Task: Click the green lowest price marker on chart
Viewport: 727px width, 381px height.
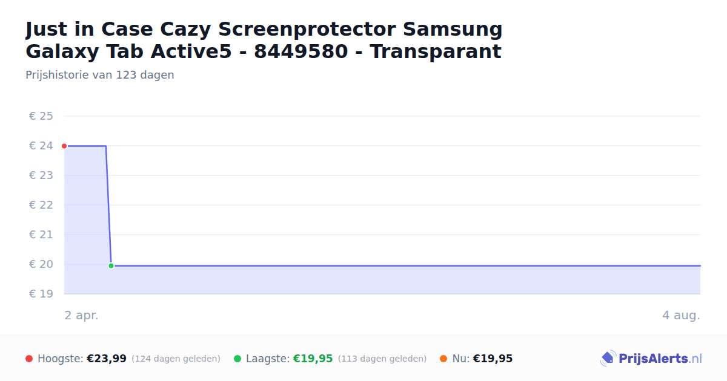Action: pos(111,265)
